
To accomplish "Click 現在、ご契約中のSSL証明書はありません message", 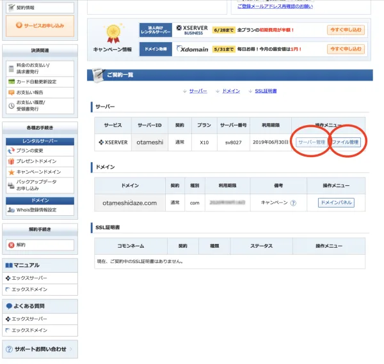I will [x=140, y=261].
